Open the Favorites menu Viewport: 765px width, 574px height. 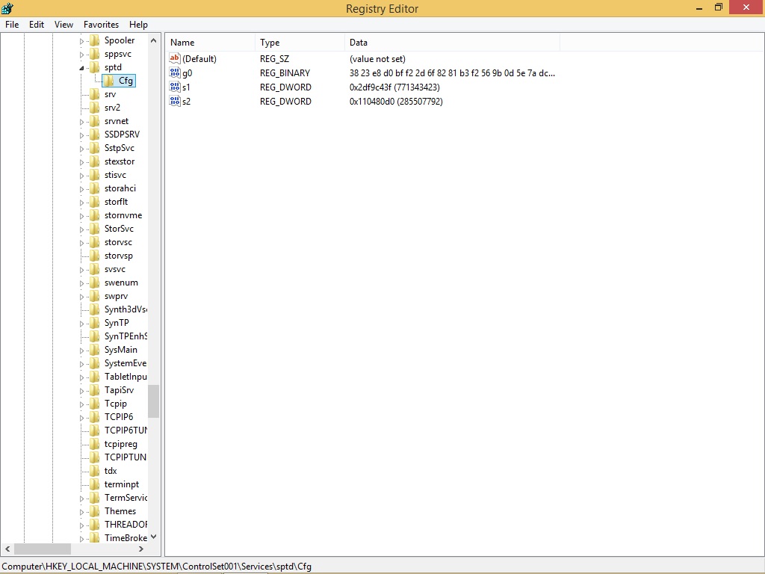click(x=100, y=25)
